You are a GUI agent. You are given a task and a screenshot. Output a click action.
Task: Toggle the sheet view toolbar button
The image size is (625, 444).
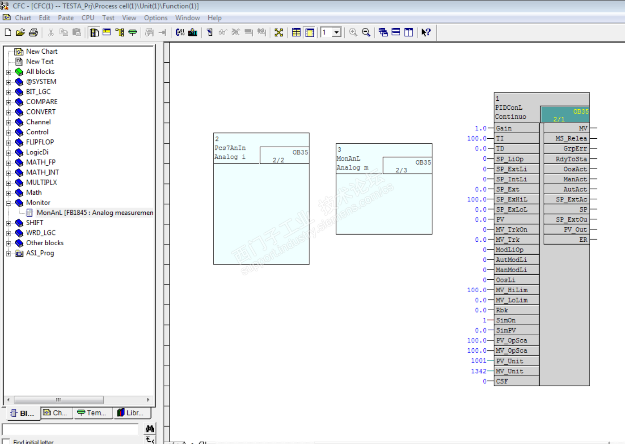(309, 32)
